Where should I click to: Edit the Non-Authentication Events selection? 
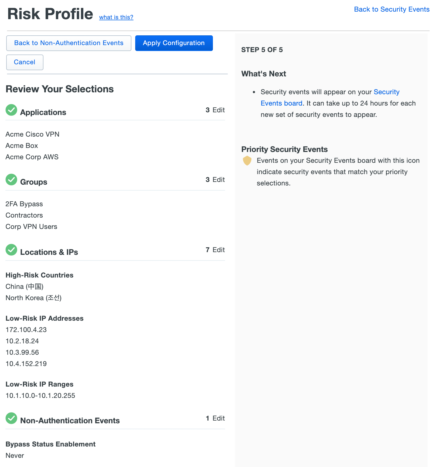pos(218,418)
